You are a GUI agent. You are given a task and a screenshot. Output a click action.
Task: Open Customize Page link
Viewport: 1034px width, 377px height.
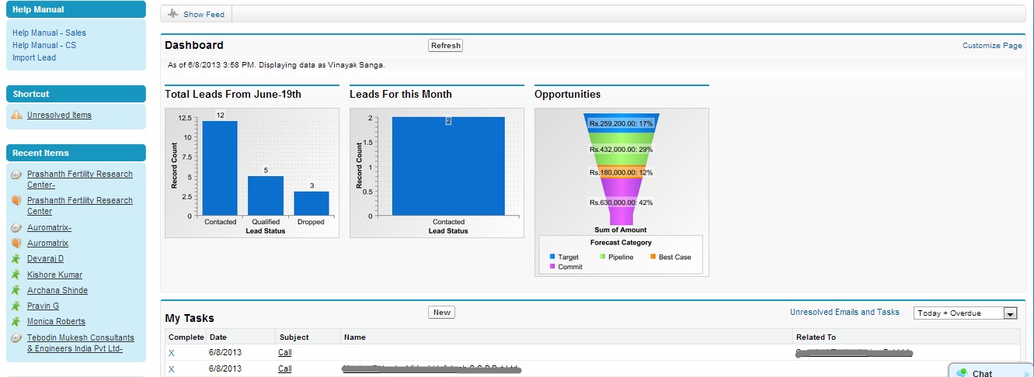(x=992, y=46)
